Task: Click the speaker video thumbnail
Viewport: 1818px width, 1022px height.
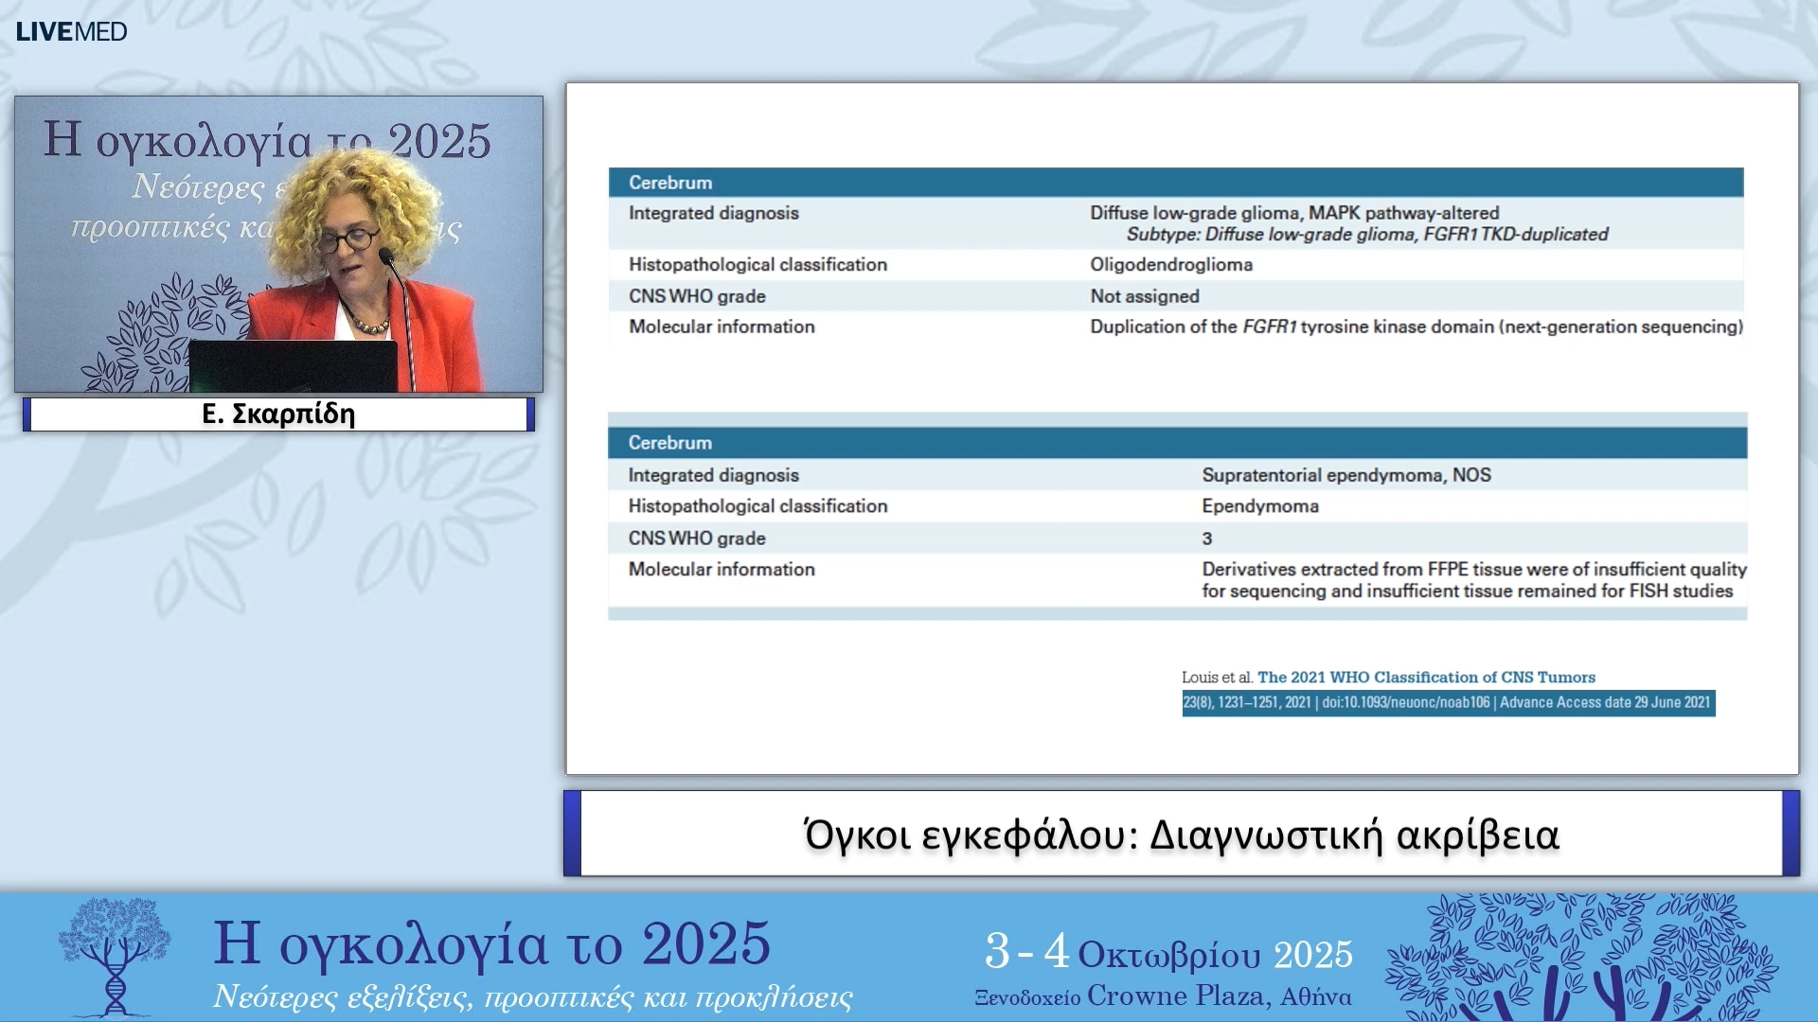Action: 278,244
